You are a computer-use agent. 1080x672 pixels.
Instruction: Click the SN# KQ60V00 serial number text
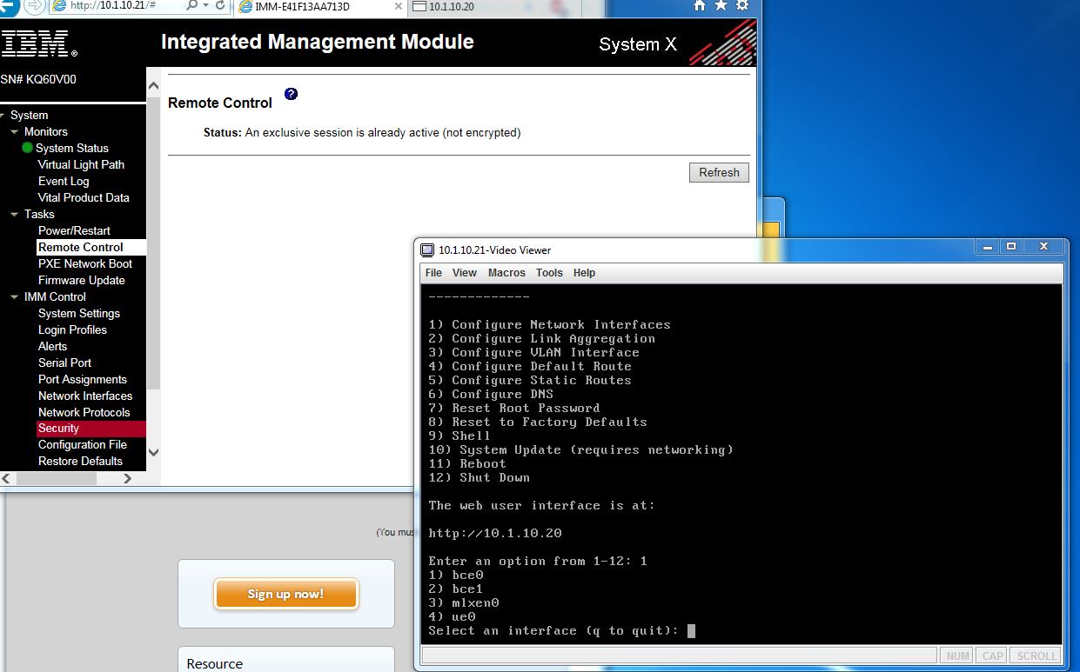coord(38,79)
